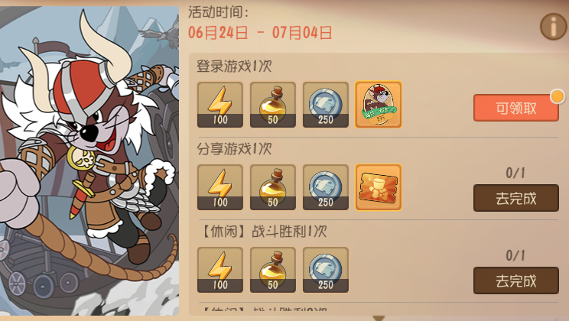Viewport: 569px width, 321px height.
Task: Open orange ticket reward in share row
Action: pos(378,187)
